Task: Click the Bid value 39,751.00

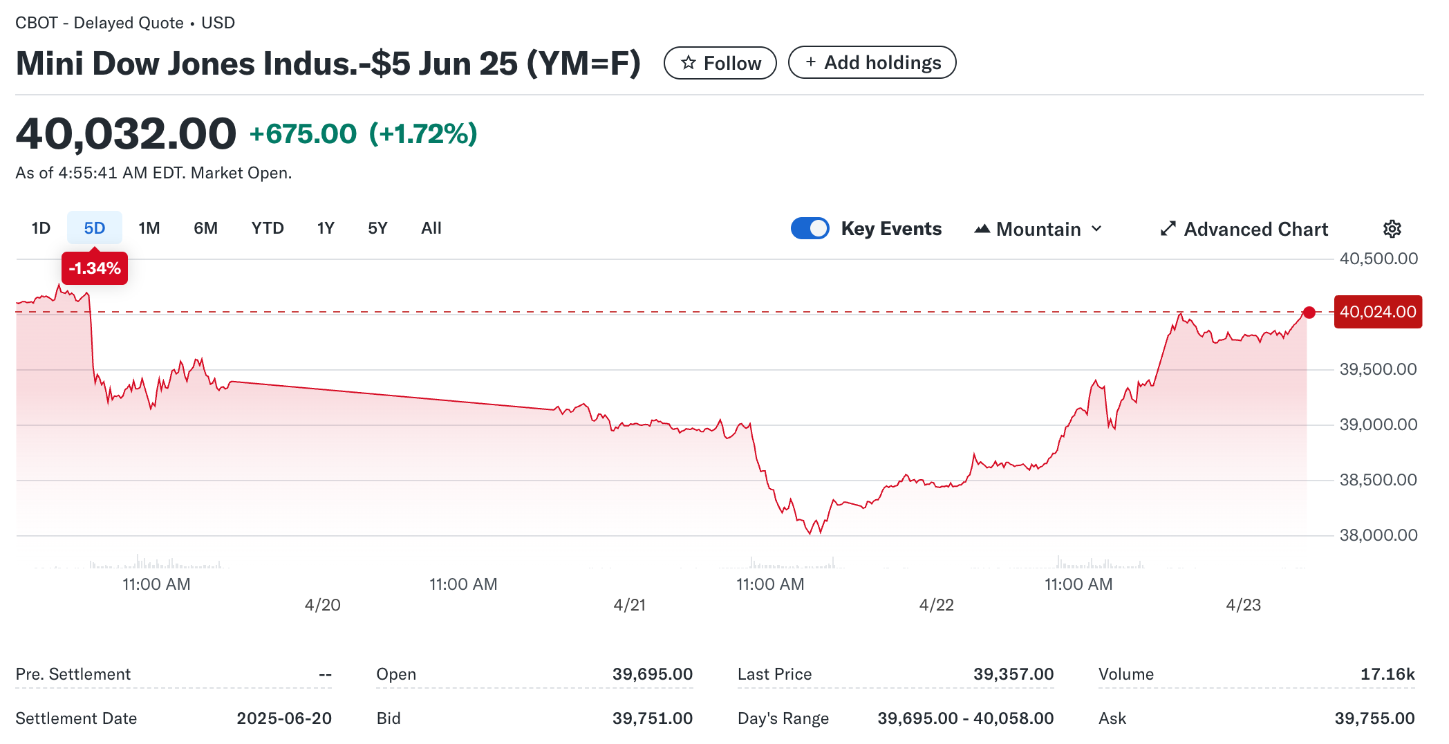Action: click(x=652, y=718)
